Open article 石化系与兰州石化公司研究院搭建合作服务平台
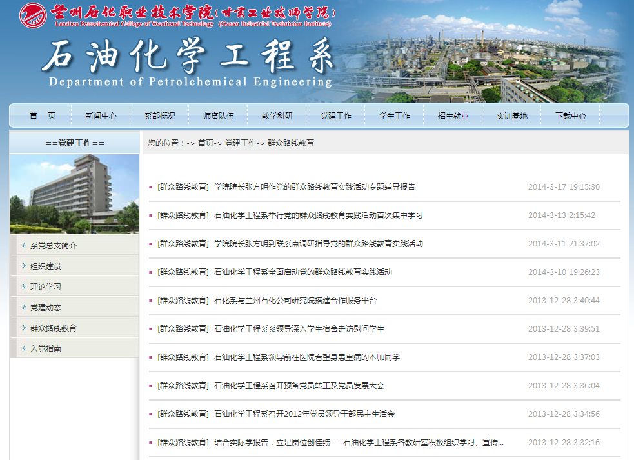The image size is (634, 460). pos(295,301)
